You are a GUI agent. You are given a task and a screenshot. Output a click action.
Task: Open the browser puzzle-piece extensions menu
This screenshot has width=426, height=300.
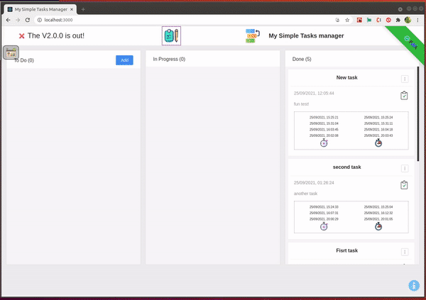click(x=398, y=20)
